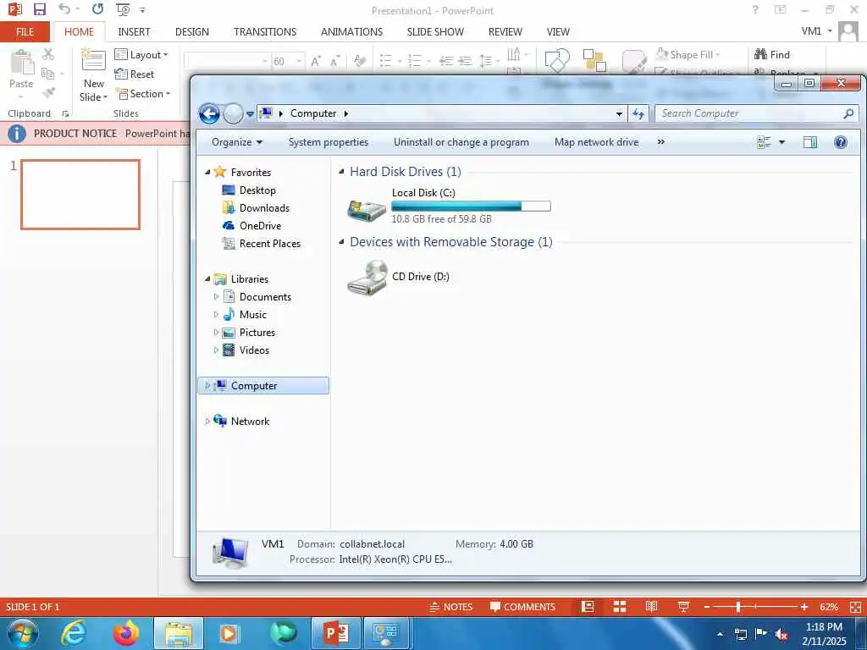Open Explorer help question mark icon

841,142
